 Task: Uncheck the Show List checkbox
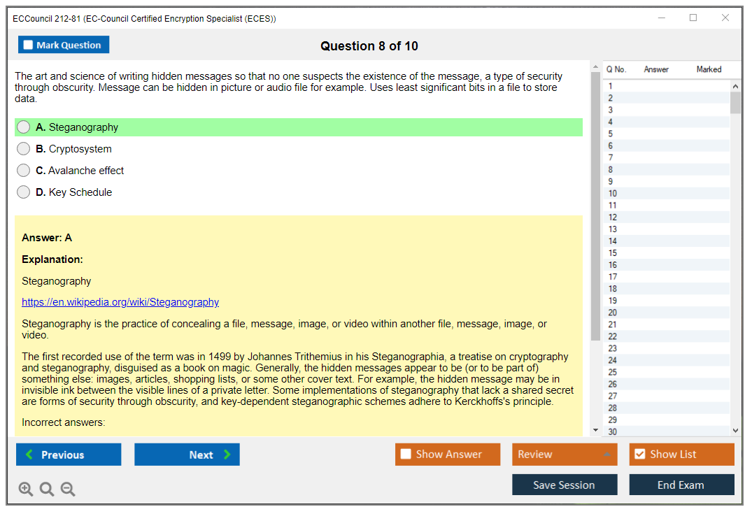pos(639,455)
